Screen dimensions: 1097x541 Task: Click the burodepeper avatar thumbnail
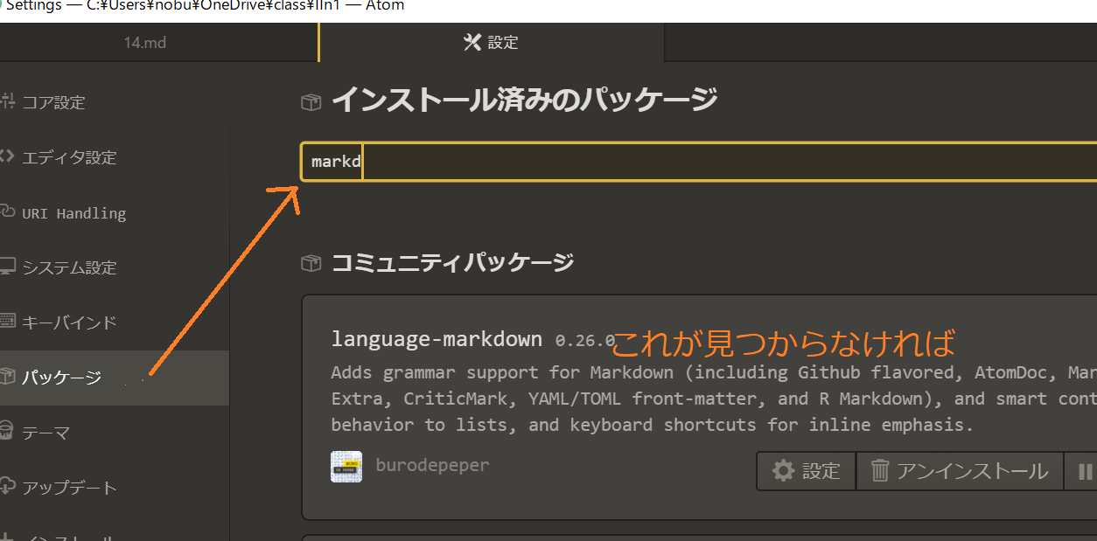[x=346, y=467]
